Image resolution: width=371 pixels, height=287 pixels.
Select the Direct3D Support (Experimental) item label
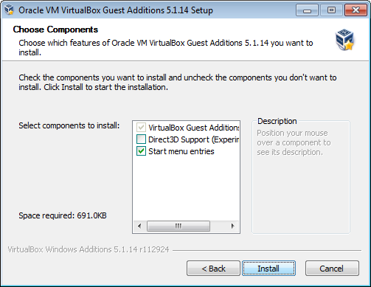(x=194, y=139)
